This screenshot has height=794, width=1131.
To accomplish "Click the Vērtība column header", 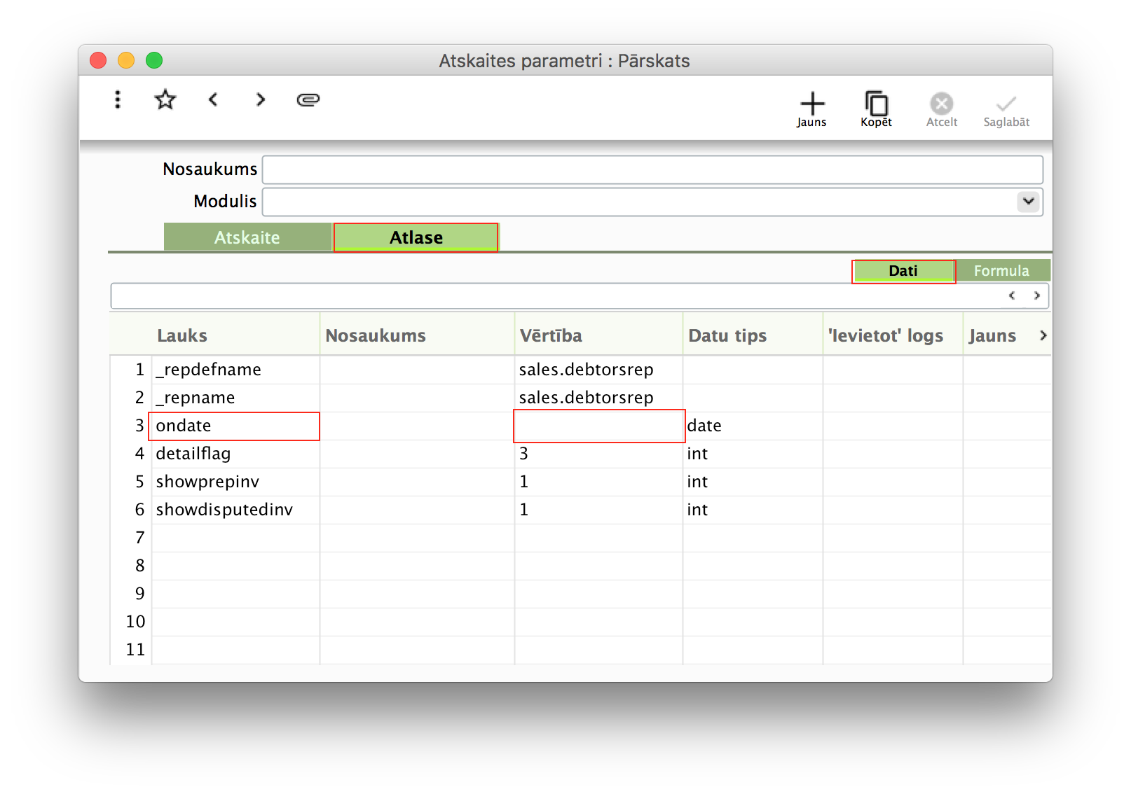I will point(598,335).
